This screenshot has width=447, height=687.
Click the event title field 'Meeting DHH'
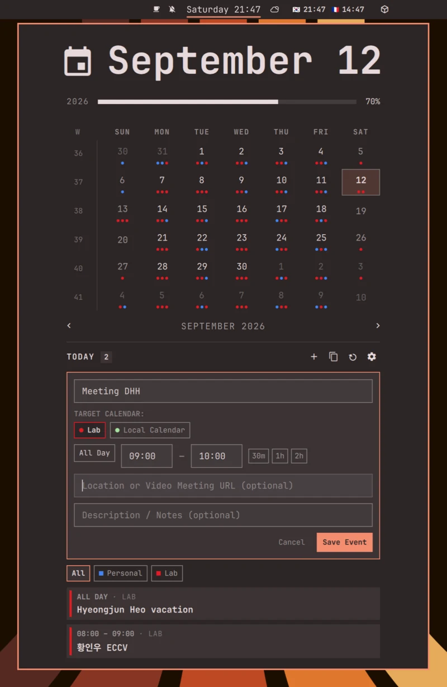pyautogui.click(x=223, y=391)
